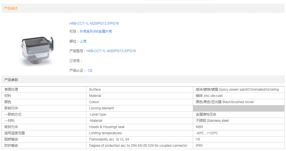Click the V0 flammability rating cell

(x=198, y=139)
